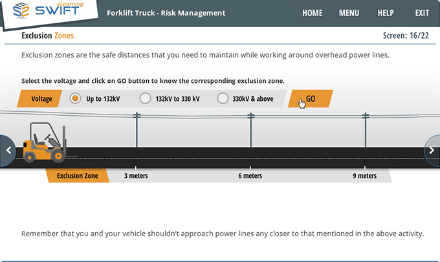Click the Exclusion Zone label tag
Image resolution: width=440 pixels, height=262 pixels.
77,176
